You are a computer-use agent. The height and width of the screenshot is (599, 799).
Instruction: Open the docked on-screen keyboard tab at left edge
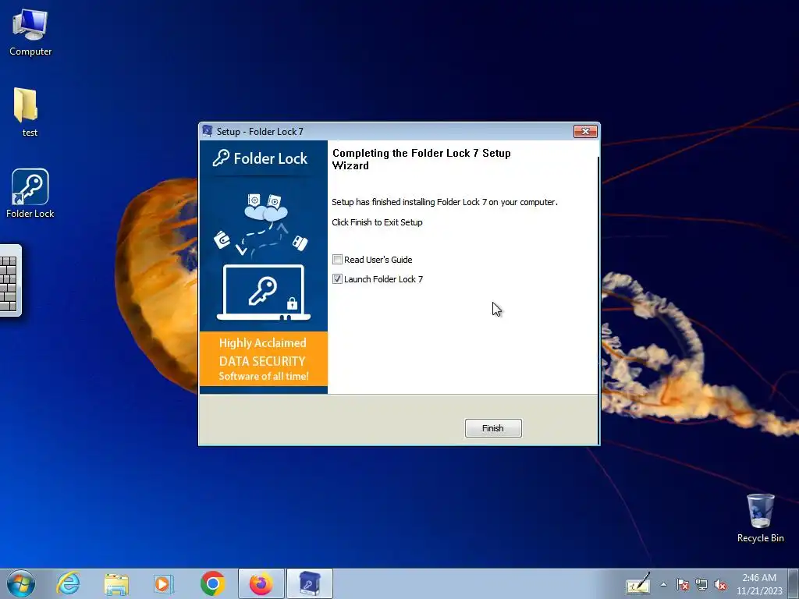10,280
